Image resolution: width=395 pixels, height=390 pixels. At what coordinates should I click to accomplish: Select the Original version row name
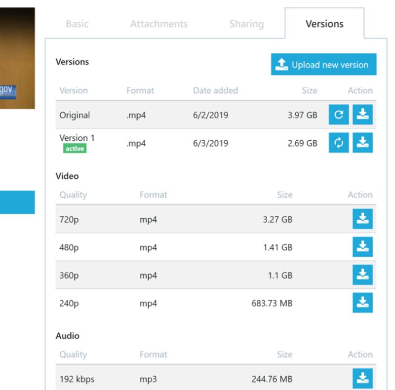(x=75, y=115)
